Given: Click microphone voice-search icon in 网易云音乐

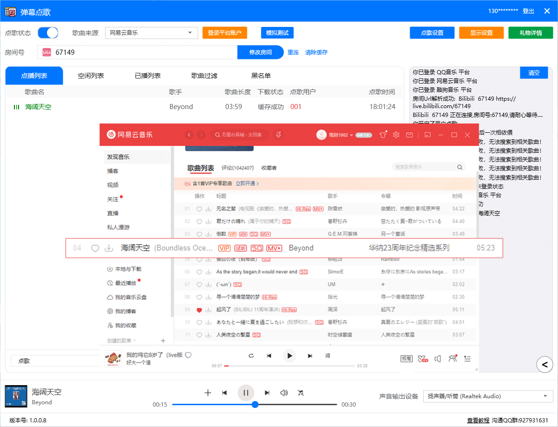Looking at the screenshot, I should [278, 135].
